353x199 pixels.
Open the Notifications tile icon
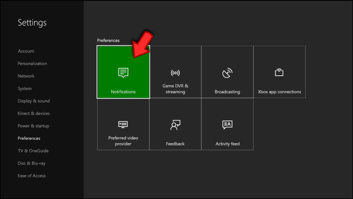[123, 73]
